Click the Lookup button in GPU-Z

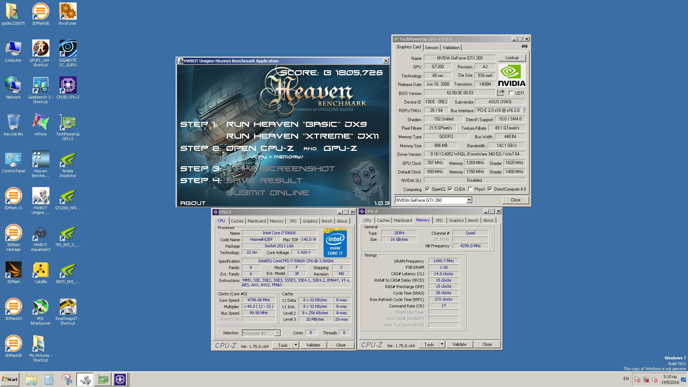(512, 58)
